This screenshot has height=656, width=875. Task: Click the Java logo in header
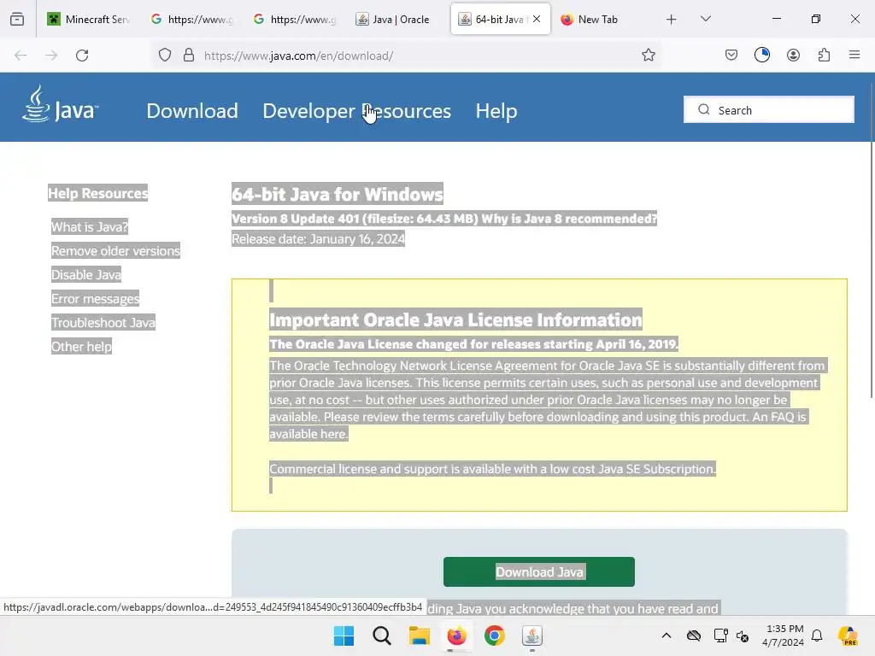[x=61, y=104]
